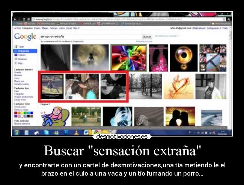Screen dimensions: 244x185
Task: Open Maps link in top navigation
Action: [x=45, y=28]
